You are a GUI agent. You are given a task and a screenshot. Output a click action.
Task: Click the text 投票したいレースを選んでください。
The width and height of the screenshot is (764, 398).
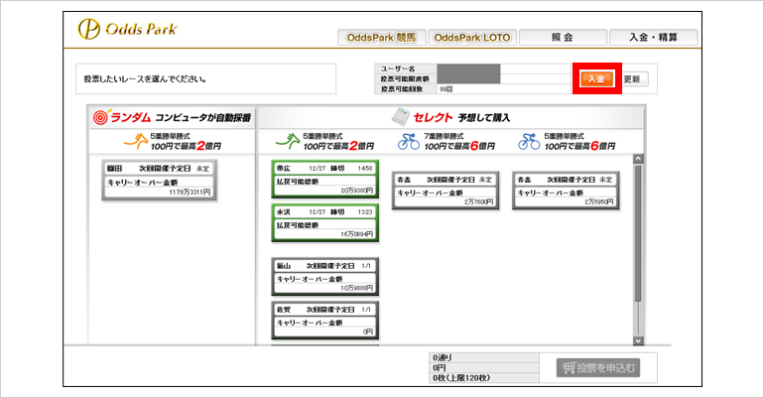tap(145, 79)
